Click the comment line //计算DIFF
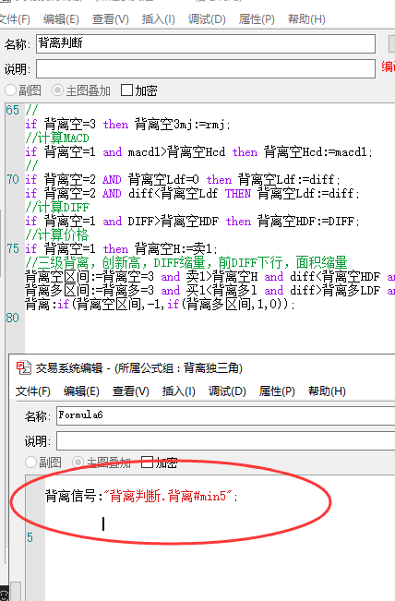Screen dimensions: 395x601 click(x=57, y=208)
